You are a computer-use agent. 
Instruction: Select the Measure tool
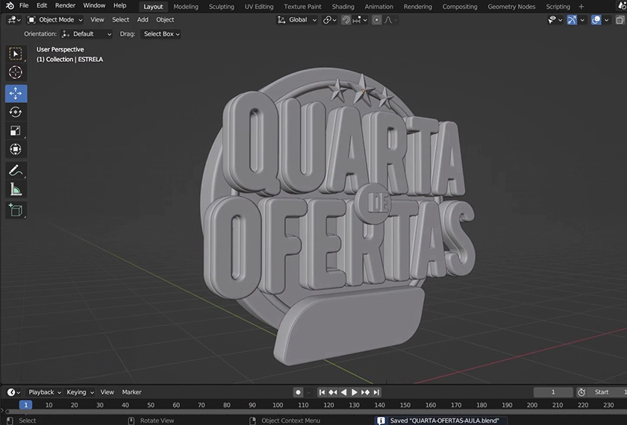point(16,190)
